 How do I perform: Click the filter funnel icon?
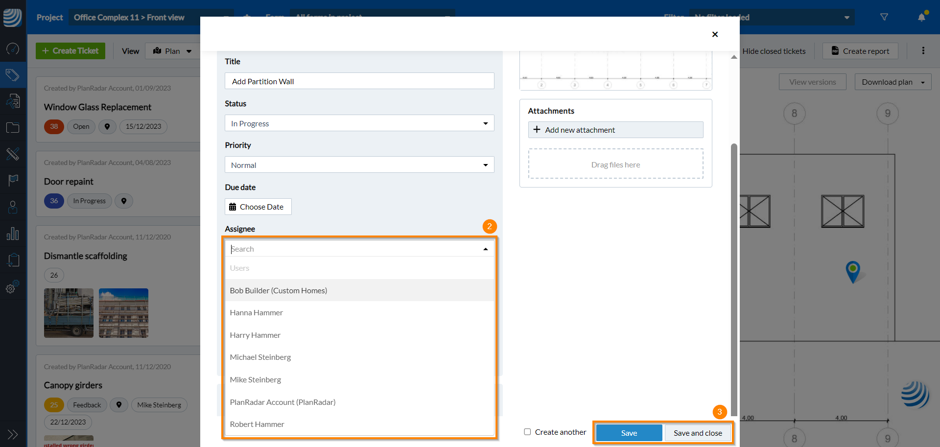[884, 17]
